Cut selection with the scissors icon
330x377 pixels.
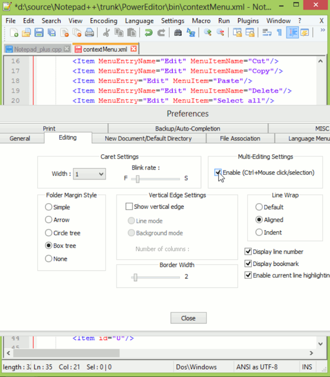pos(106,32)
